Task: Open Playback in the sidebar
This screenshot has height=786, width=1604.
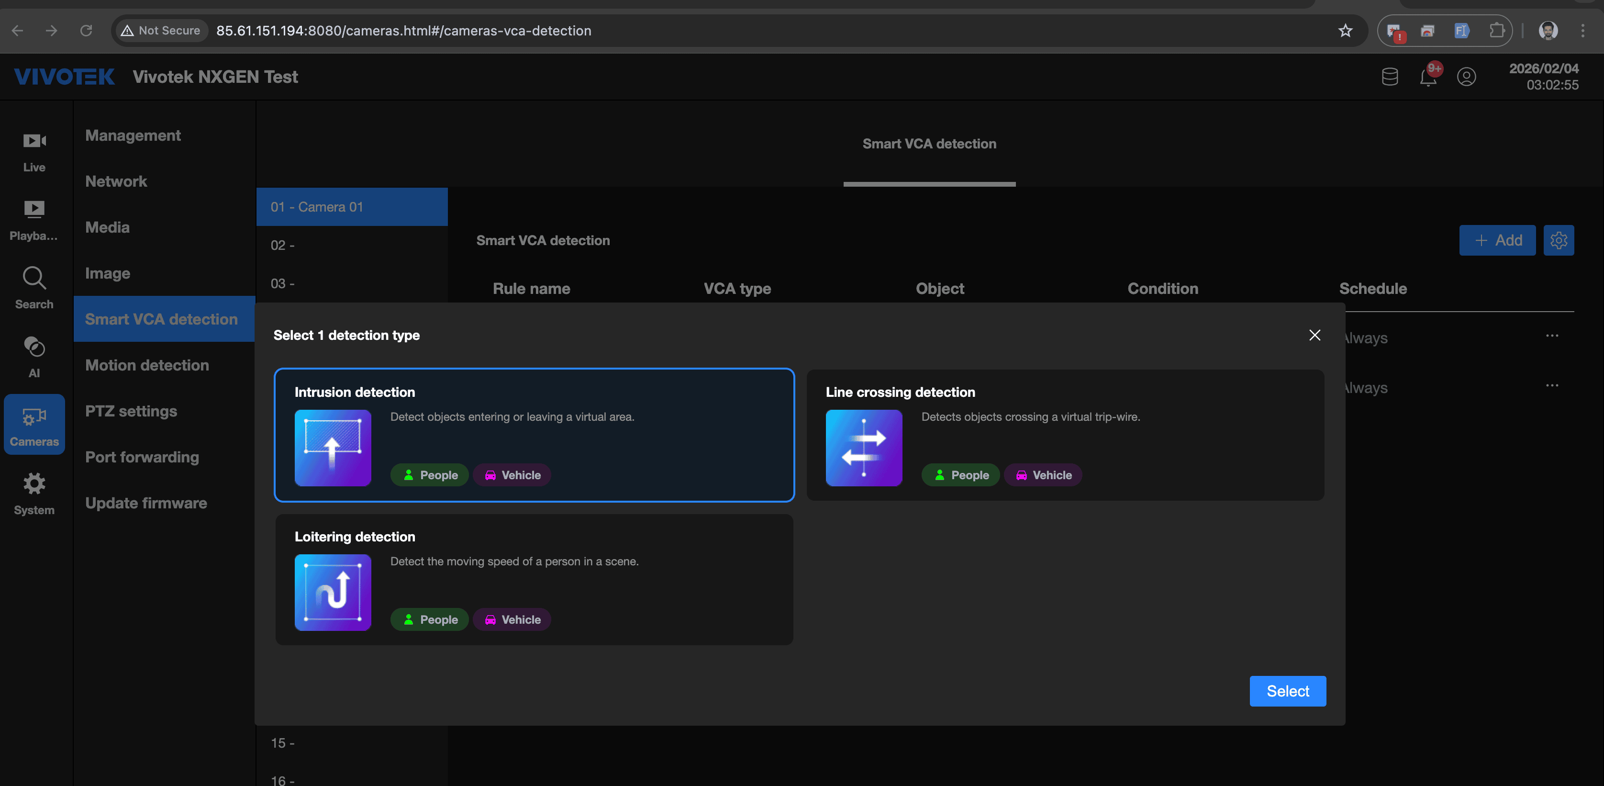Action: tap(34, 220)
